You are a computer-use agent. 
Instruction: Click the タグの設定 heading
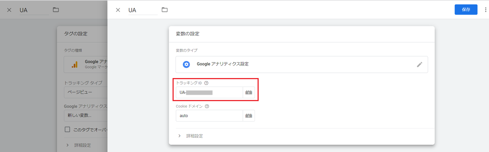pos(76,34)
